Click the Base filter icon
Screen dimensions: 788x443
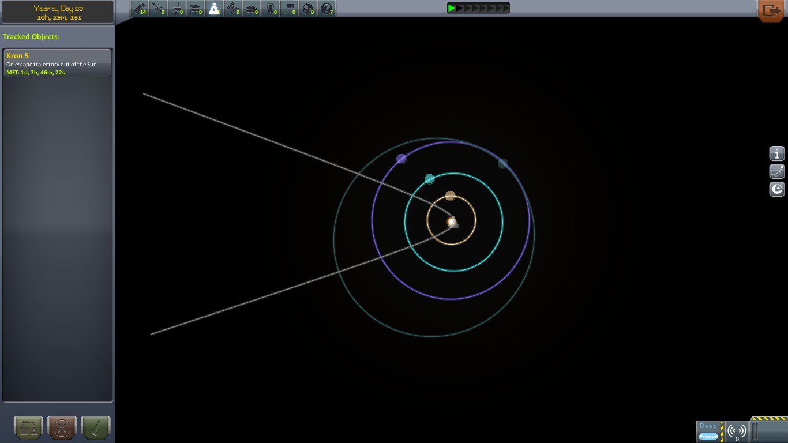(x=252, y=9)
